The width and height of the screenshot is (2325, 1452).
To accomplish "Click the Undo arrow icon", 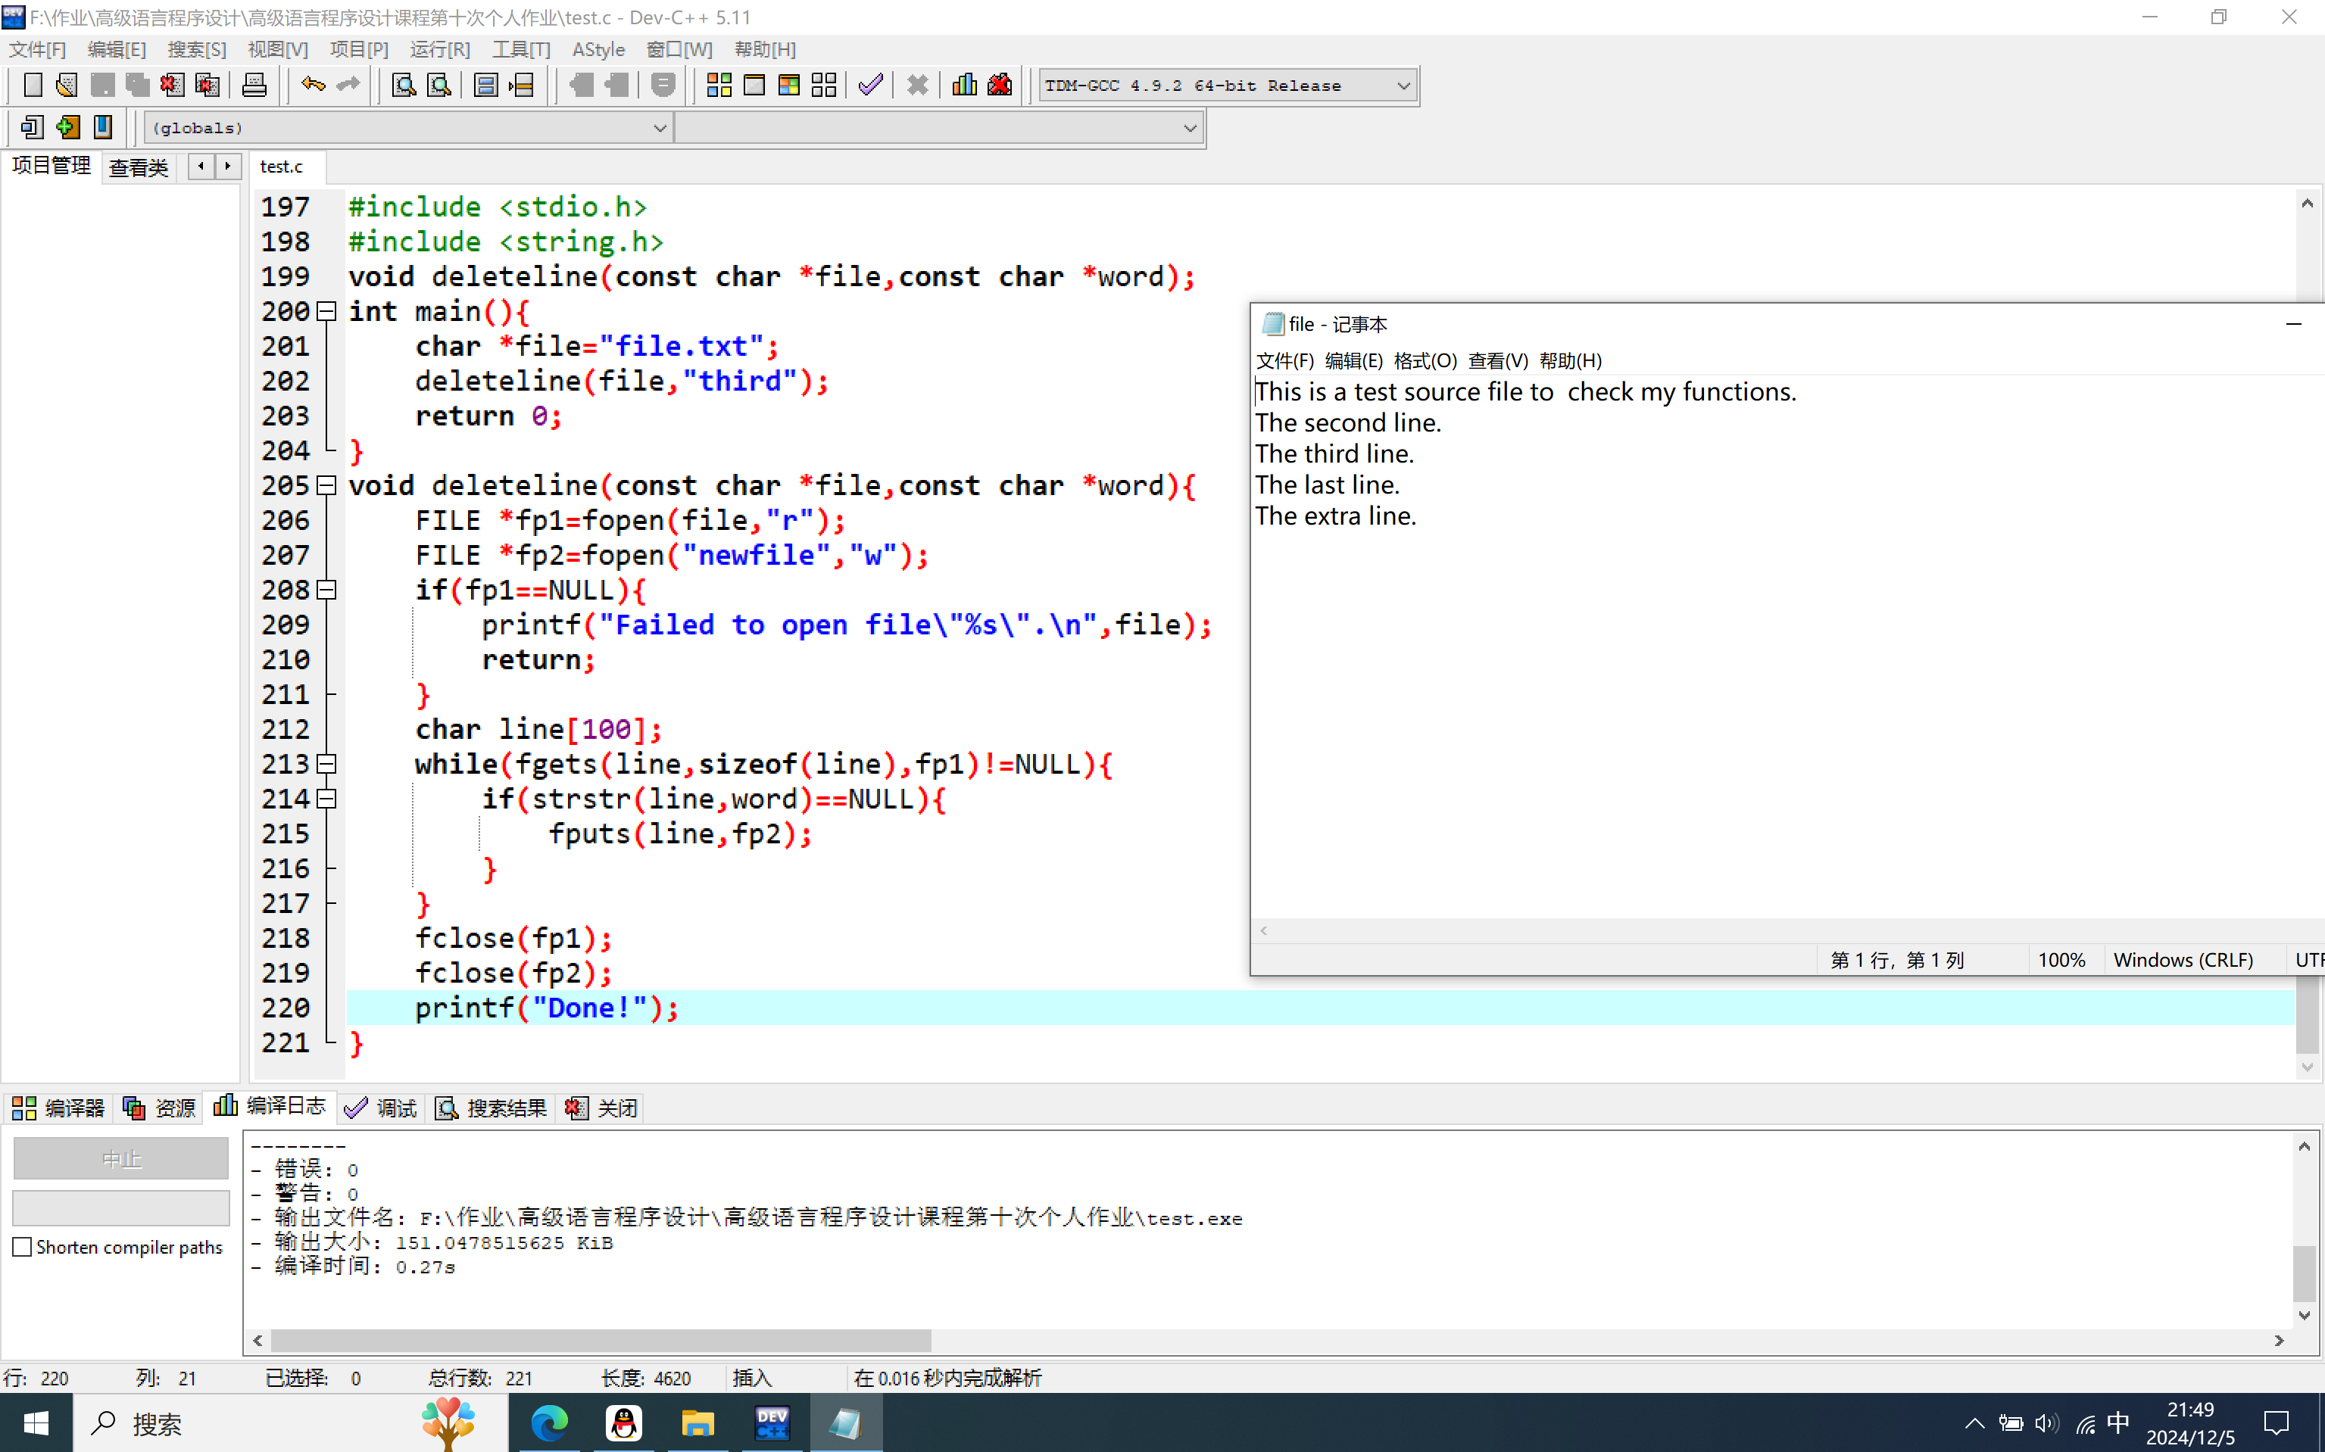I will tap(312, 86).
